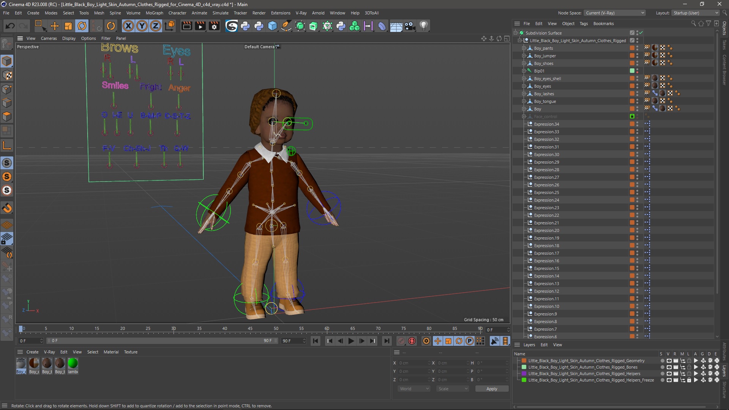This screenshot has width=729, height=410.
Task: Open Edit Render Settings icon
Action: pyautogui.click(x=214, y=26)
